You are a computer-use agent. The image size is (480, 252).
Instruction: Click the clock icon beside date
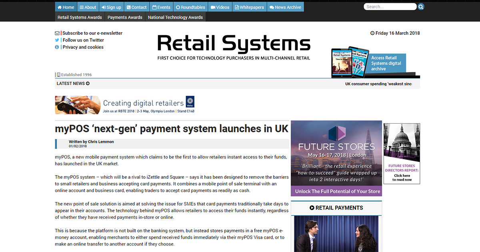click(x=372, y=33)
